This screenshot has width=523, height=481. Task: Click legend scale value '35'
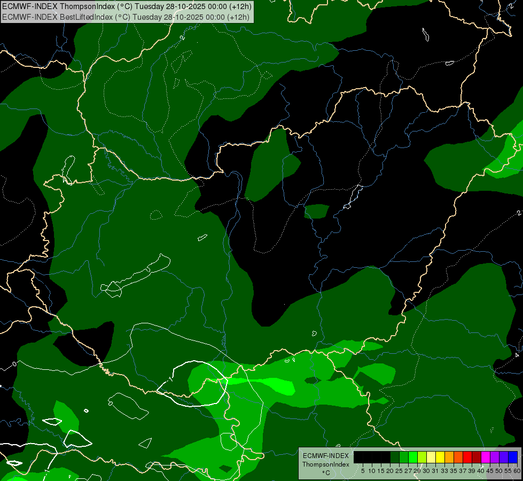[454, 471]
